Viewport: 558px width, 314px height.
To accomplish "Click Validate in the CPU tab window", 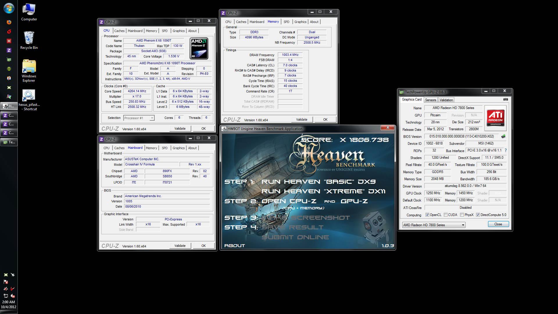I will click(x=180, y=129).
